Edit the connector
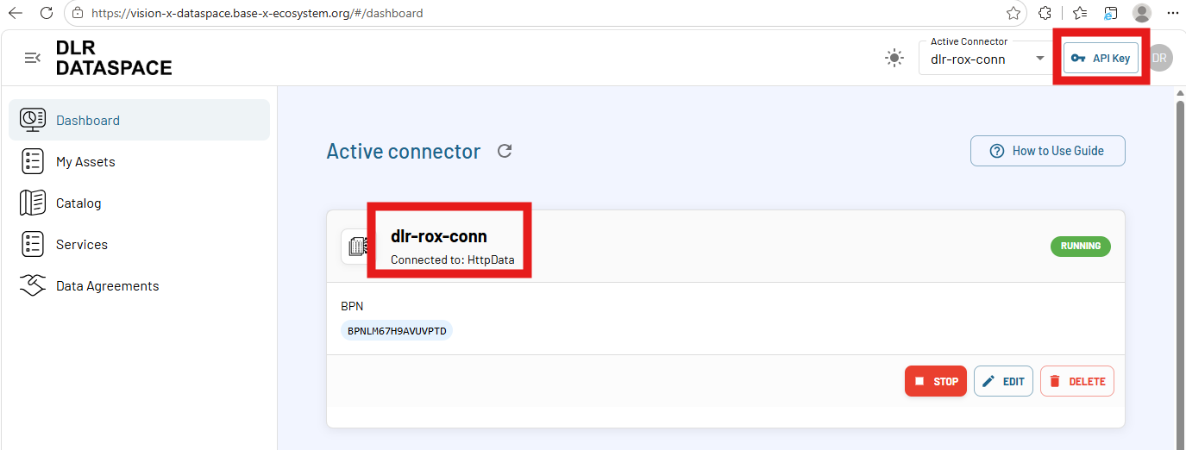Viewport: 1186px width, 450px height. [x=1003, y=381]
